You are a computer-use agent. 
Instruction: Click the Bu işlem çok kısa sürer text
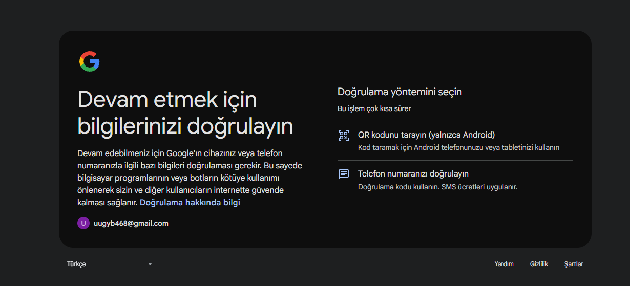[x=374, y=108]
